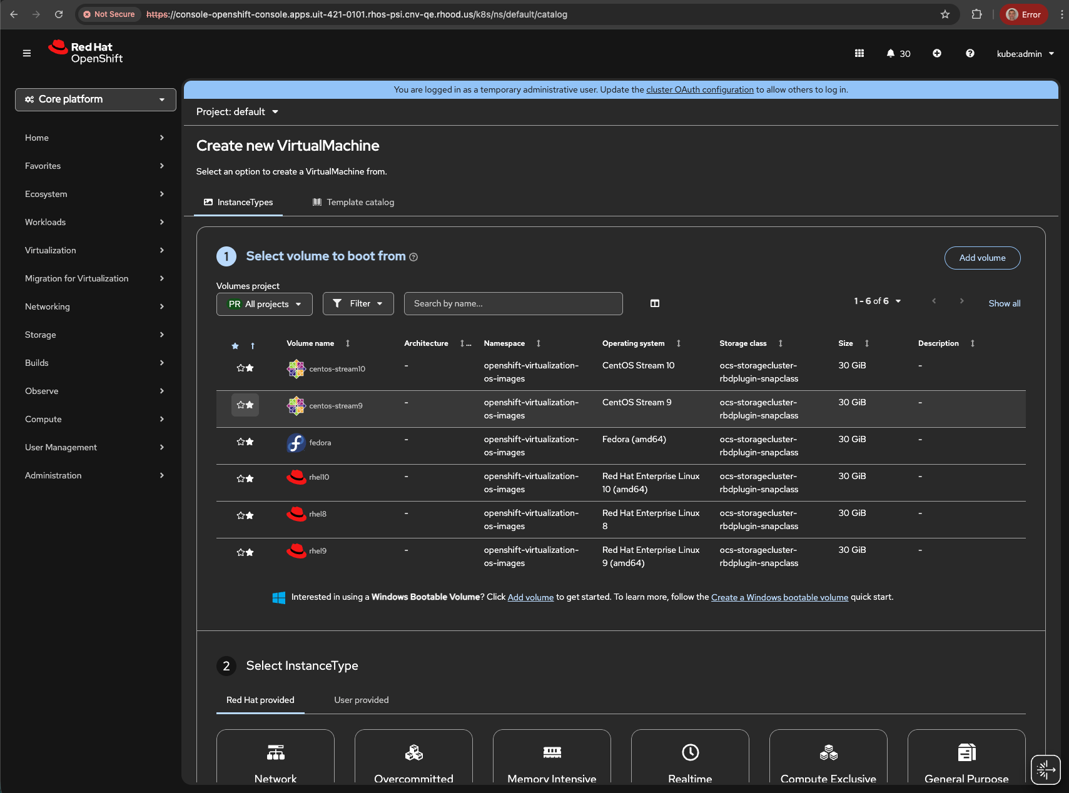Expand the Filter dropdown
This screenshot has width=1069, height=793.
(358, 304)
